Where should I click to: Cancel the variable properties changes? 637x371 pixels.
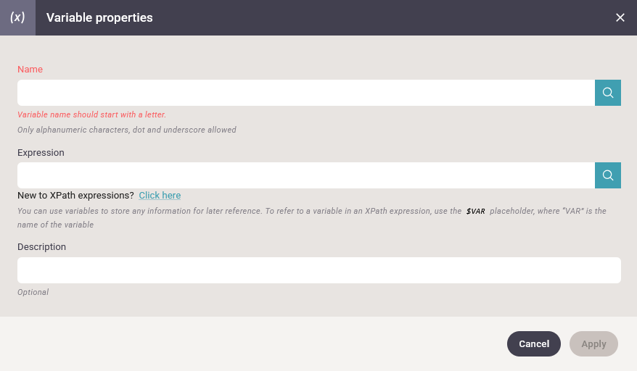(x=534, y=343)
